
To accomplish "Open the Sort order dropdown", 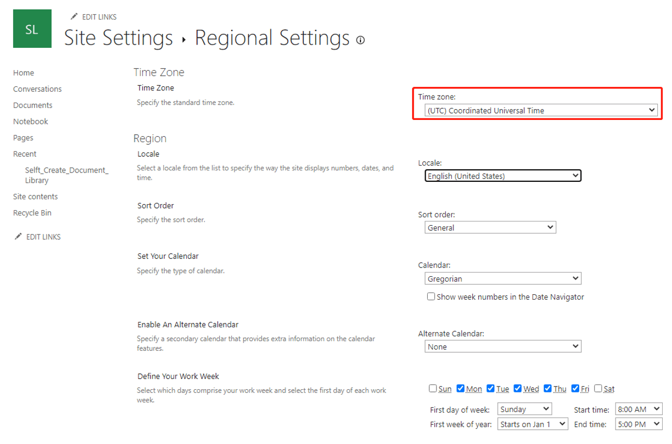I will [490, 227].
